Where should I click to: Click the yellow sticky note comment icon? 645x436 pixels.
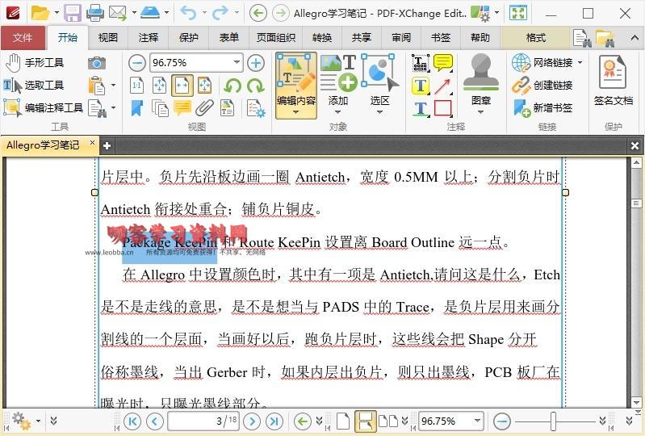pos(442,63)
